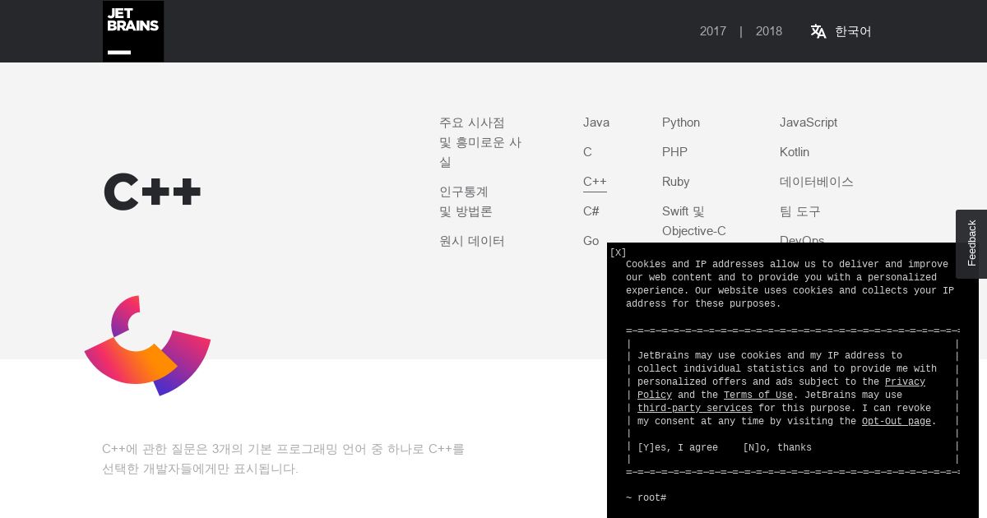Go to the Ruby page
987x518 pixels.
676,182
